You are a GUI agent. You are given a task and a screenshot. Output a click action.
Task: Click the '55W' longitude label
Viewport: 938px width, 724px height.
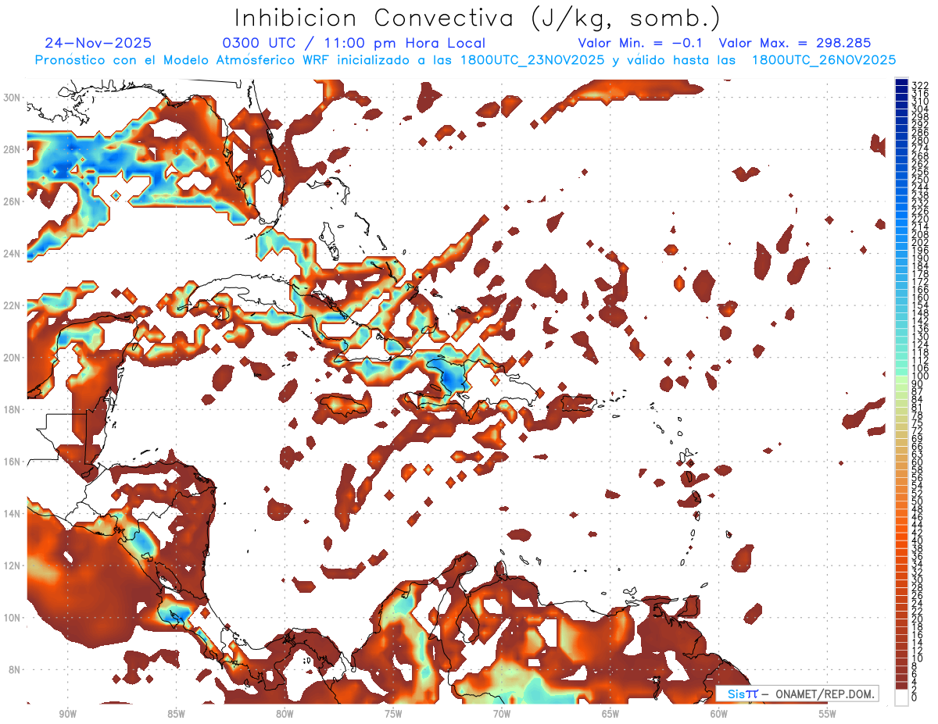click(827, 714)
